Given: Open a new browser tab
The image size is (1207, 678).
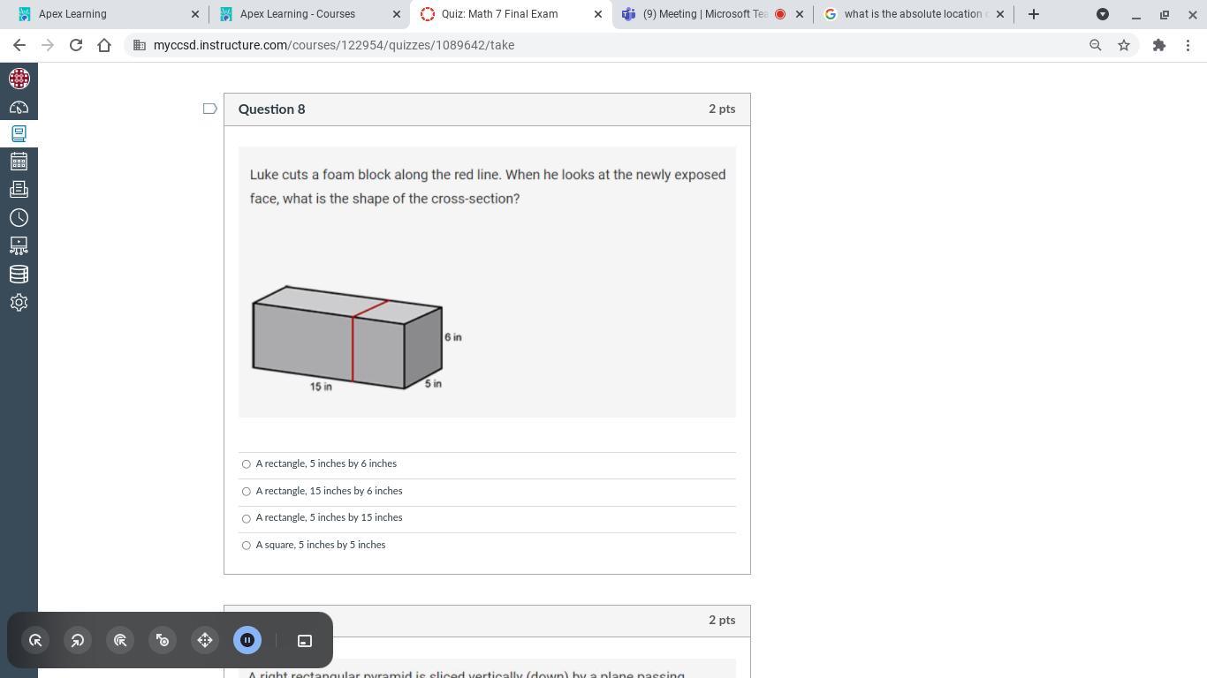Looking at the screenshot, I should pos(1034,14).
